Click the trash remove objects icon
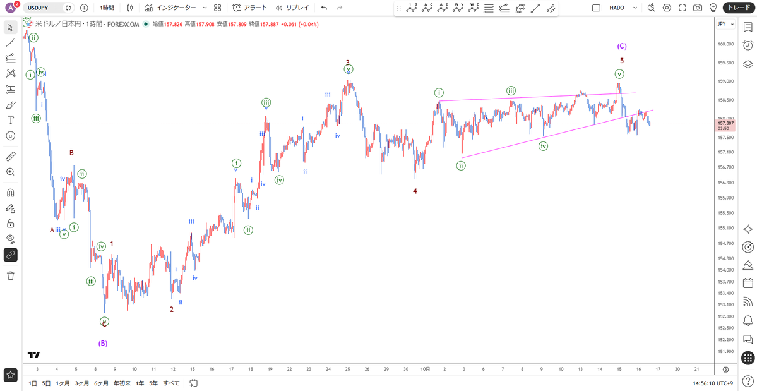Image resolution: width=757 pixels, height=391 pixels. click(11, 275)
